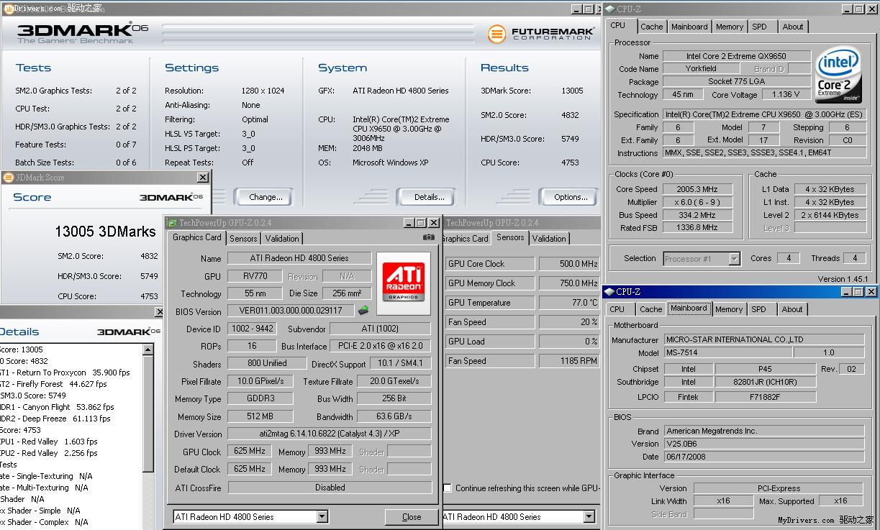Click the GPU Name field in GPU-Z

(x=299, y=258)
